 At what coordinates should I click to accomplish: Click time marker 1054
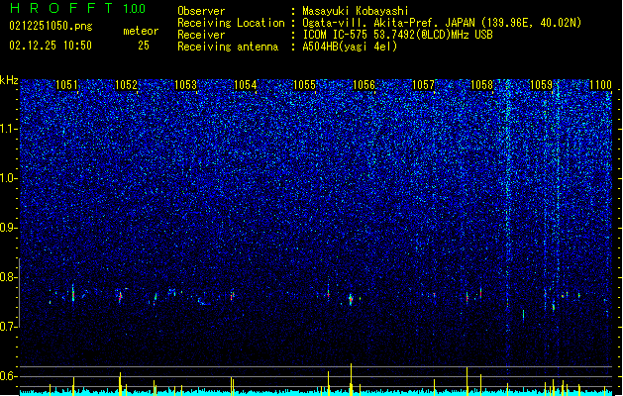(x=246, y=85)
